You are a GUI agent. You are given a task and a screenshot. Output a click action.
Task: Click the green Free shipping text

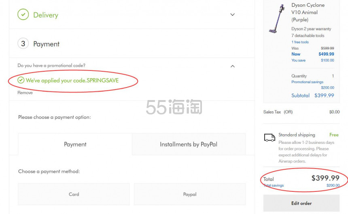coord(334,135)
